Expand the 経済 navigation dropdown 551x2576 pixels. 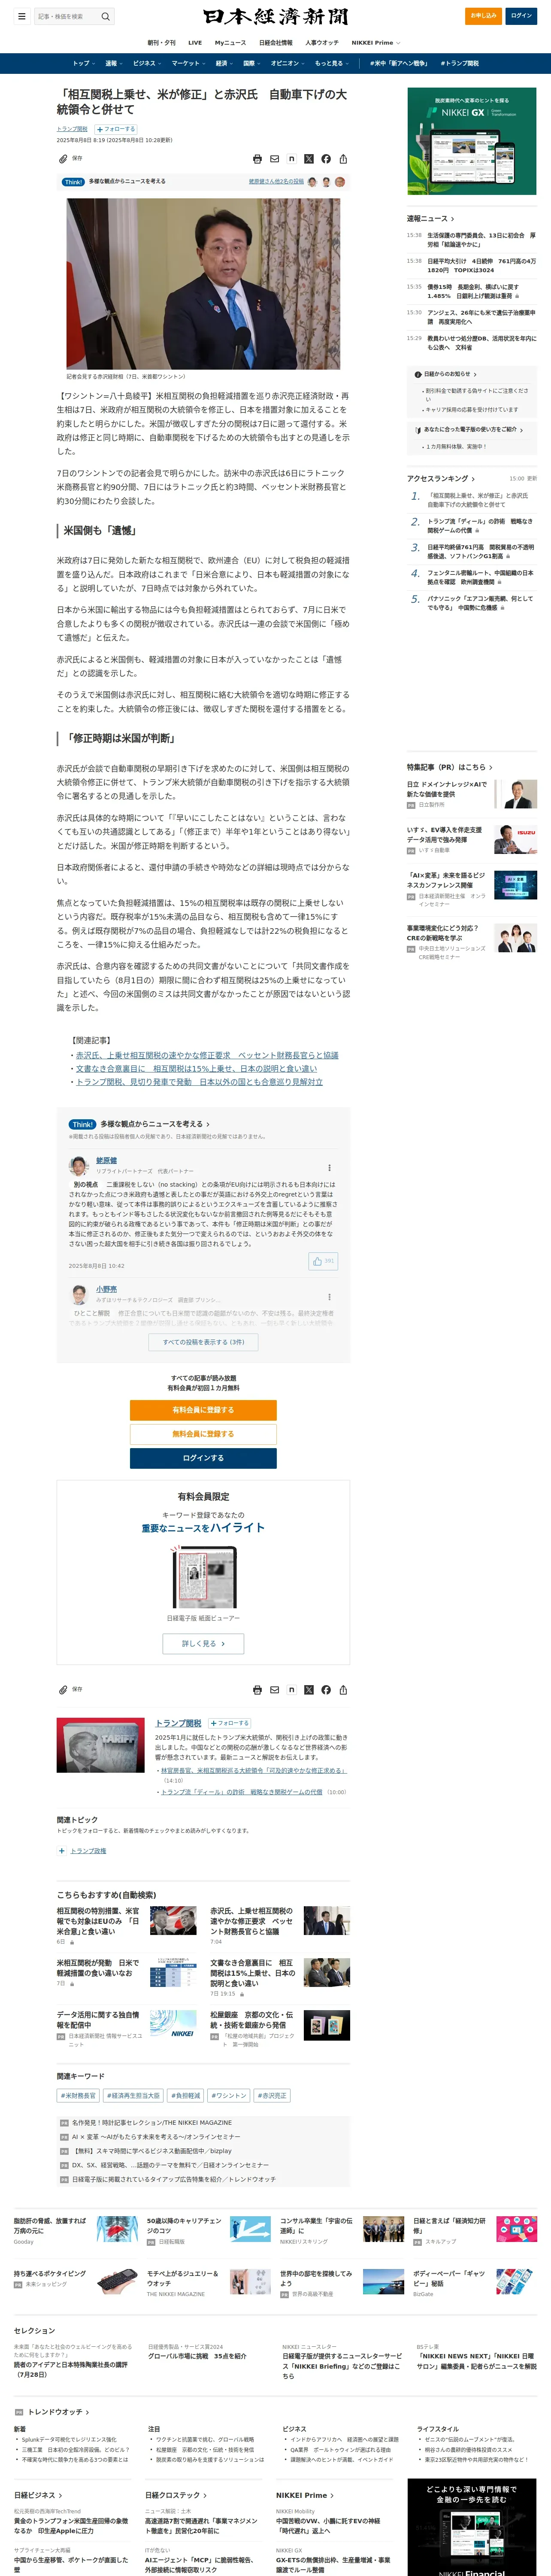[x=224, y=63]
